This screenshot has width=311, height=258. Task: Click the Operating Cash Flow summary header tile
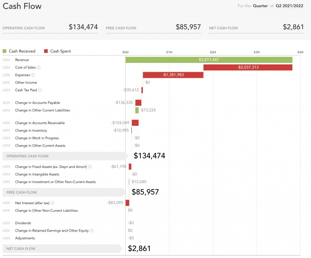50,27
